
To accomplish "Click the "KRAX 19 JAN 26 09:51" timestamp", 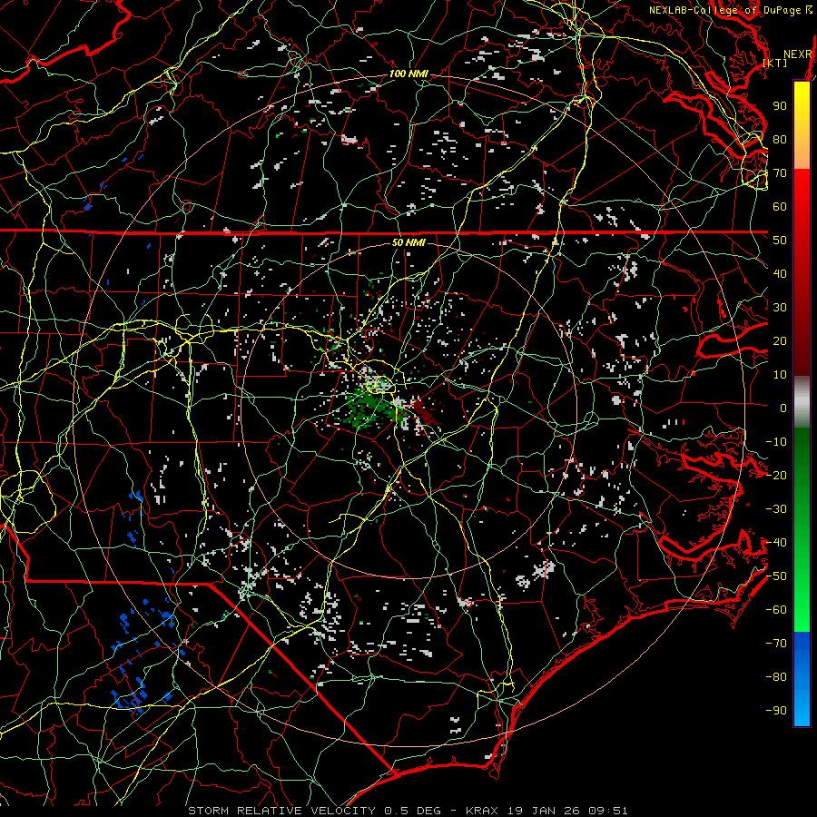I will coord(546,811).
